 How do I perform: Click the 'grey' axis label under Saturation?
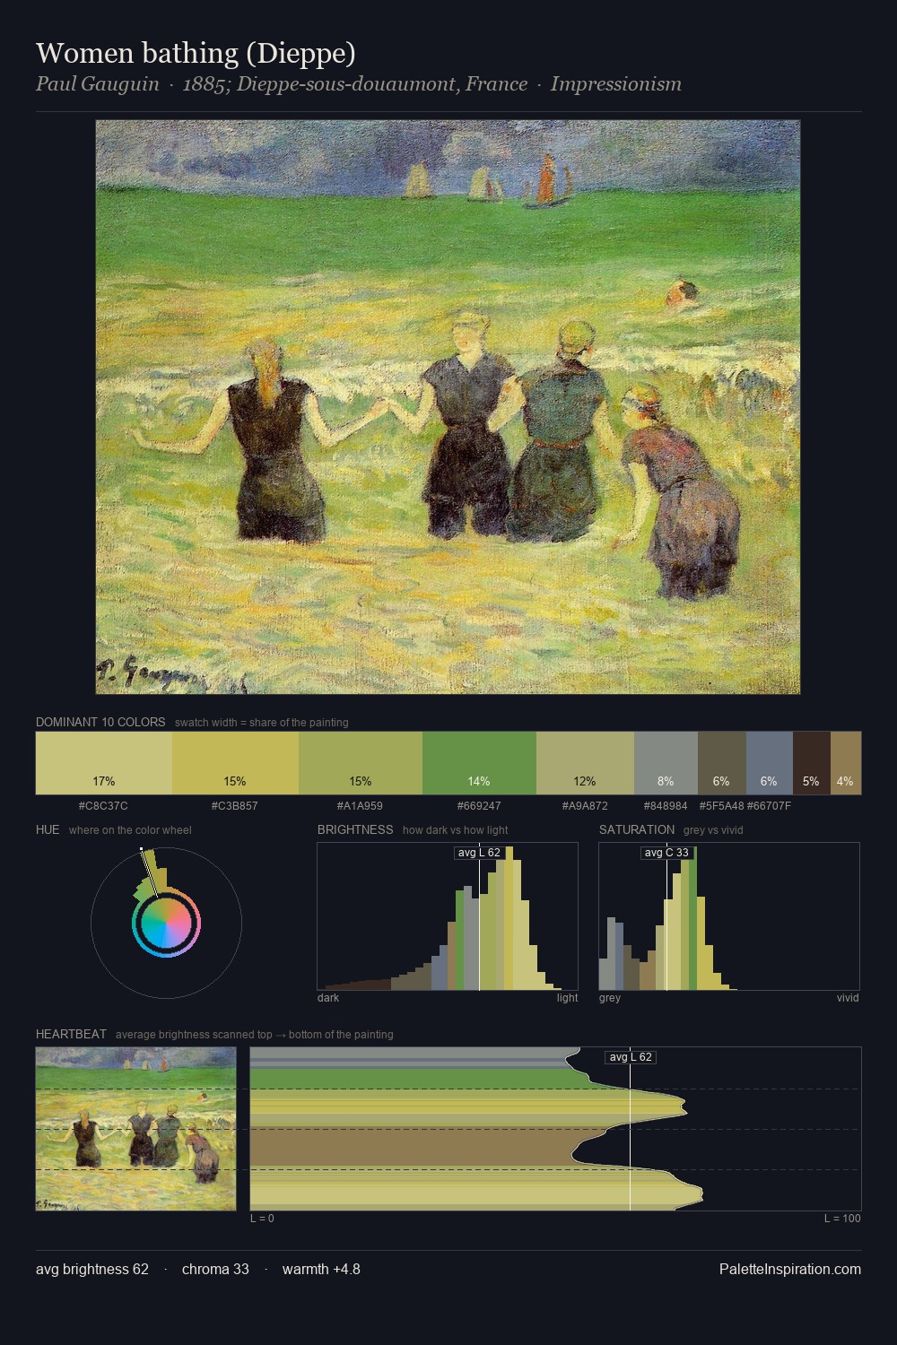(x=610, y=998)
